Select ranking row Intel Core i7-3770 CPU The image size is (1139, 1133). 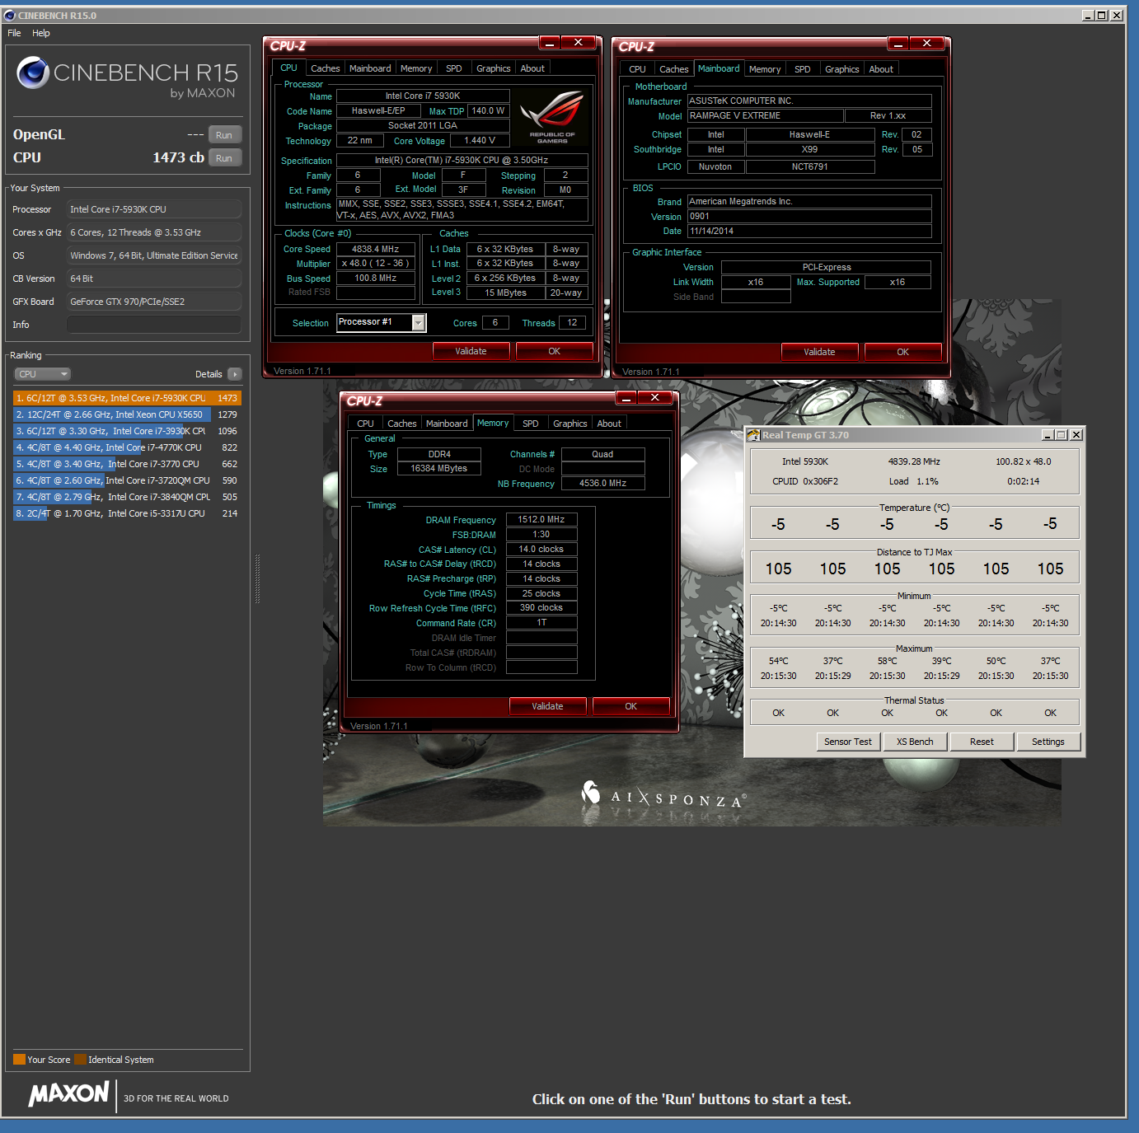point(127,464)
